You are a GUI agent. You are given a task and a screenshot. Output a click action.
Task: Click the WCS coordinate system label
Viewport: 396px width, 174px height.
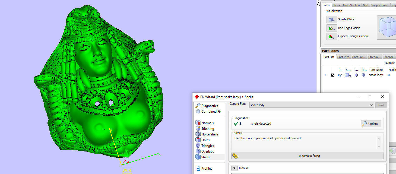(x=127, y=170)
